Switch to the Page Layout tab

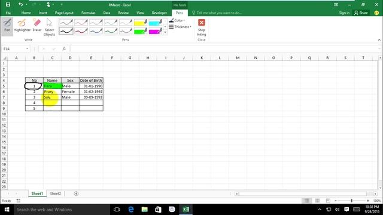pos(64,13)
